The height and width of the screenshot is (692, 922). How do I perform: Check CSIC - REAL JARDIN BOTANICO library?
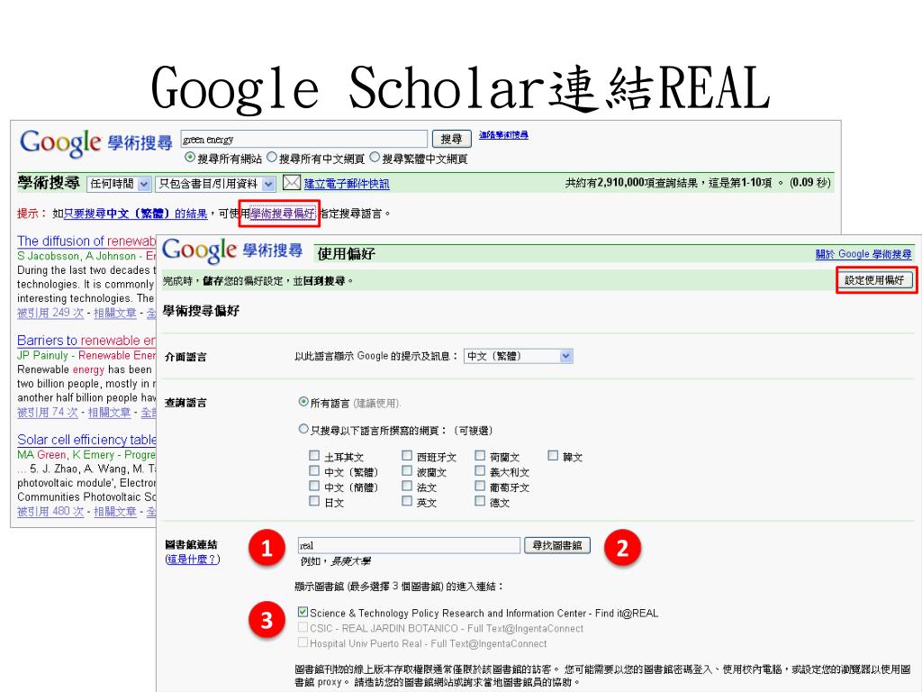[x=303, y=627]
